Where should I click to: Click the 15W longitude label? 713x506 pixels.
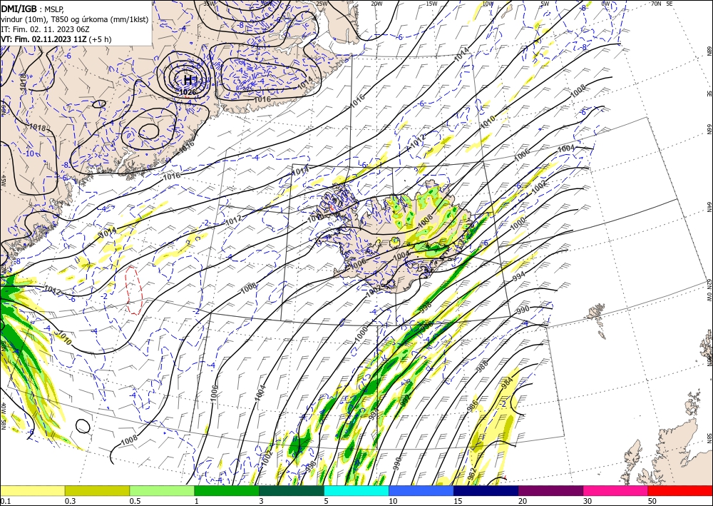click(x=431, y=3)
